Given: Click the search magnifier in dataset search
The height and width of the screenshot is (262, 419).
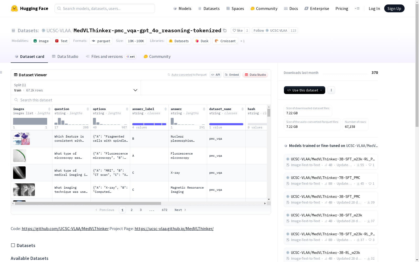Looking at the screenshot, I should [16, 100].
